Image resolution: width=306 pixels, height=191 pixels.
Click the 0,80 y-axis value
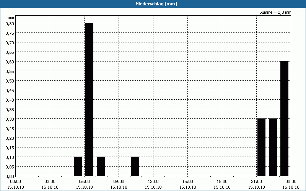pos(10,23)
